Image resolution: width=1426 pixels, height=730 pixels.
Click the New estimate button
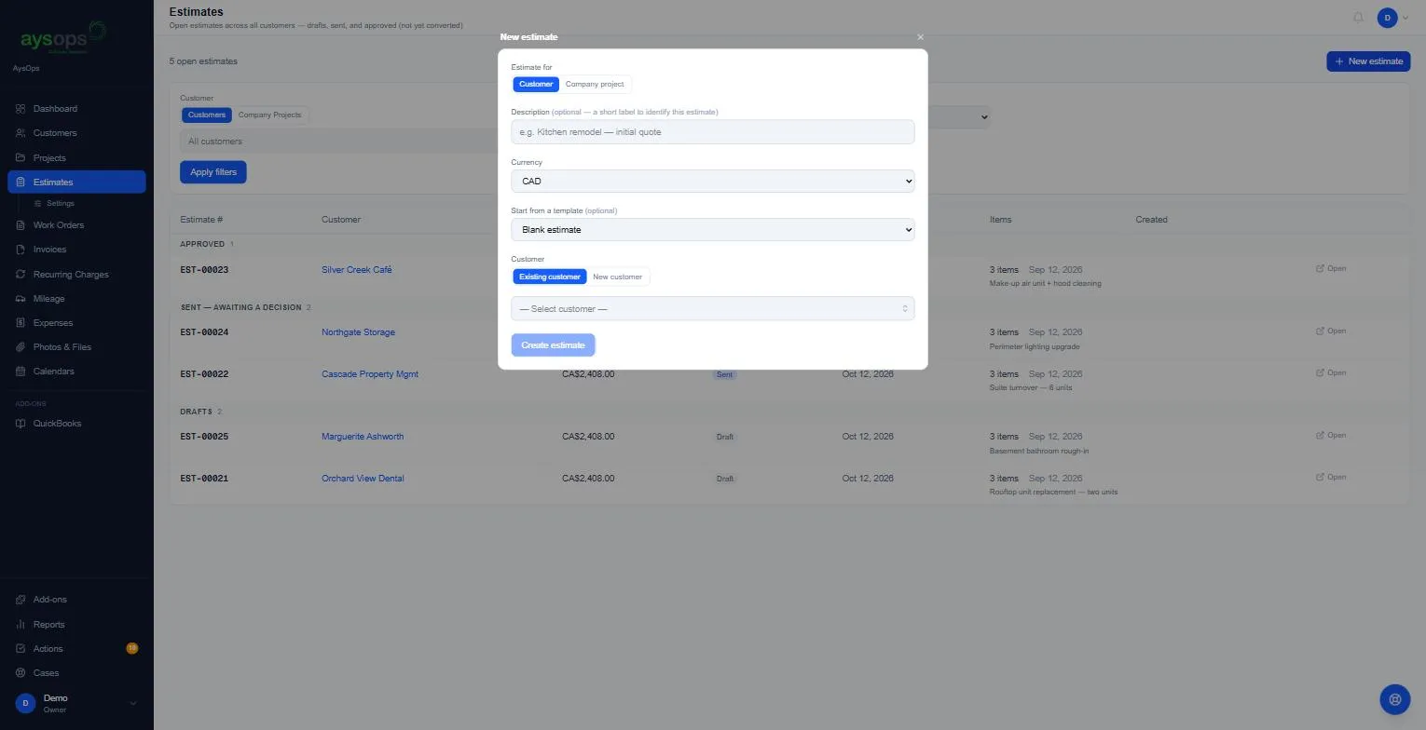pos(1368,61)
